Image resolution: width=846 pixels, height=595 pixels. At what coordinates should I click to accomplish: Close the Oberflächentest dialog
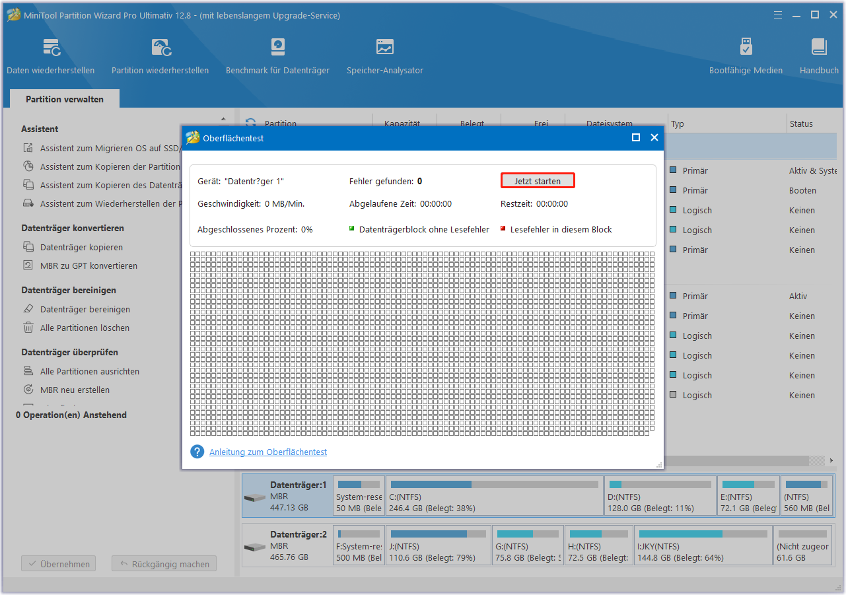tap(654, 137)
